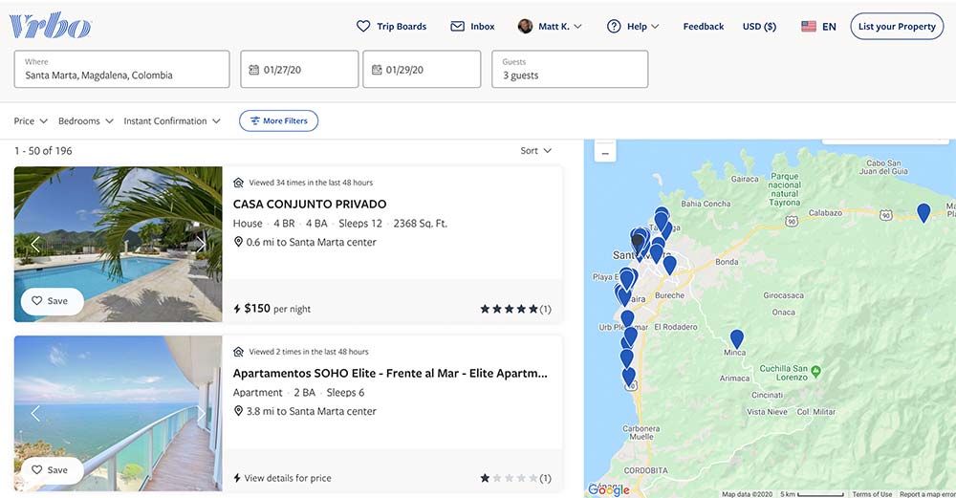The height and width of the screenshot is (498, 956).
Task: Open More Filters
Action: 278,120
